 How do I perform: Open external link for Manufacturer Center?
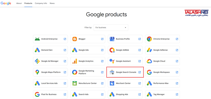102,83
